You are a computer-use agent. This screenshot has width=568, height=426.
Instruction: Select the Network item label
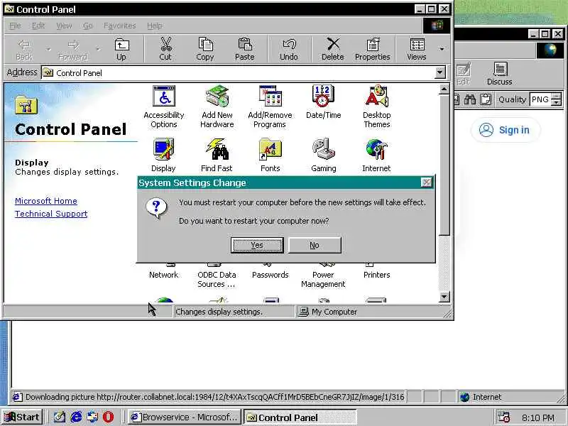(x=164, y=275)
